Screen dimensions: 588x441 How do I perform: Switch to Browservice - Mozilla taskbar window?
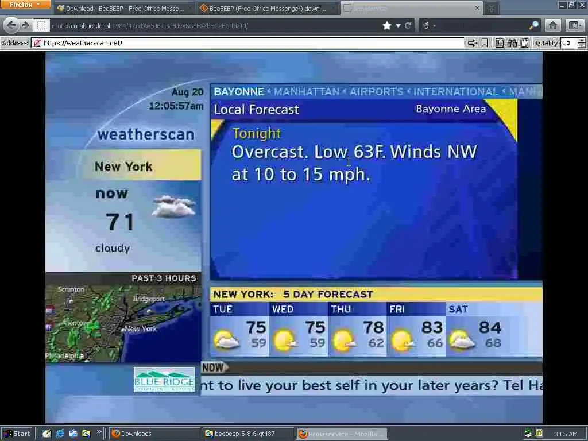pyautogui.click(x=342, y=434)
